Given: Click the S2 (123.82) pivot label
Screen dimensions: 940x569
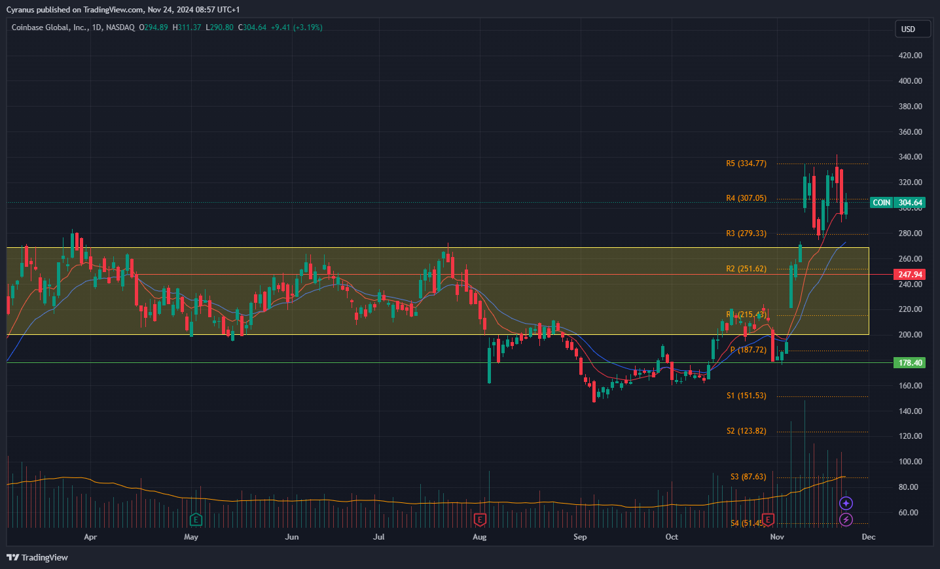Looking at the screenshot, I should pos(746,431).
